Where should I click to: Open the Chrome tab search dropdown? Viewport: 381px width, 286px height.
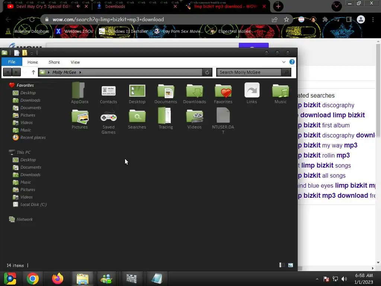click(x=336, y=6)
